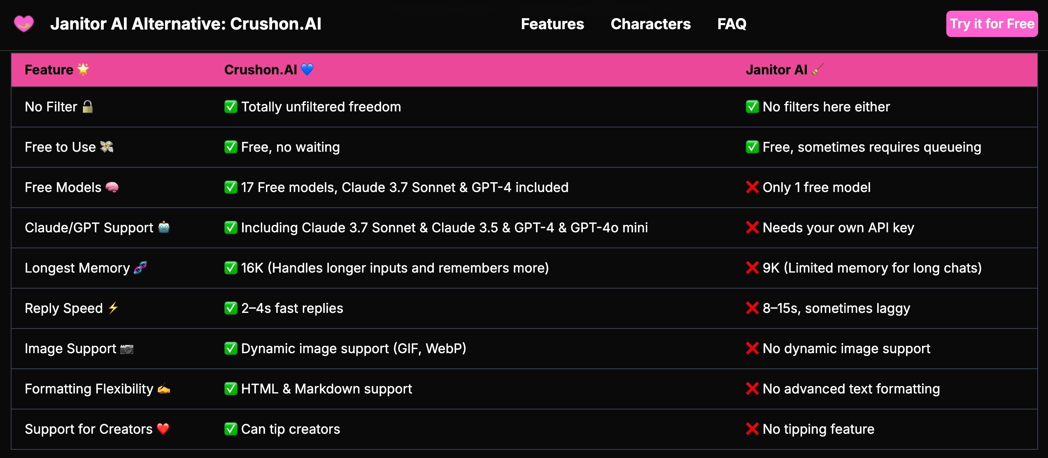1048x458 pixels.
Task: Click the red heart beside Support for Creators
Action: point(163,429)
